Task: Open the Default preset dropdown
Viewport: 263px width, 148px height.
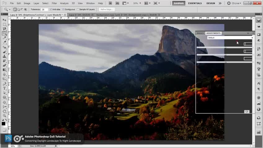Action: pos(230,38)
